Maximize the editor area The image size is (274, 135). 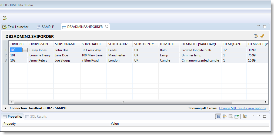264,27
